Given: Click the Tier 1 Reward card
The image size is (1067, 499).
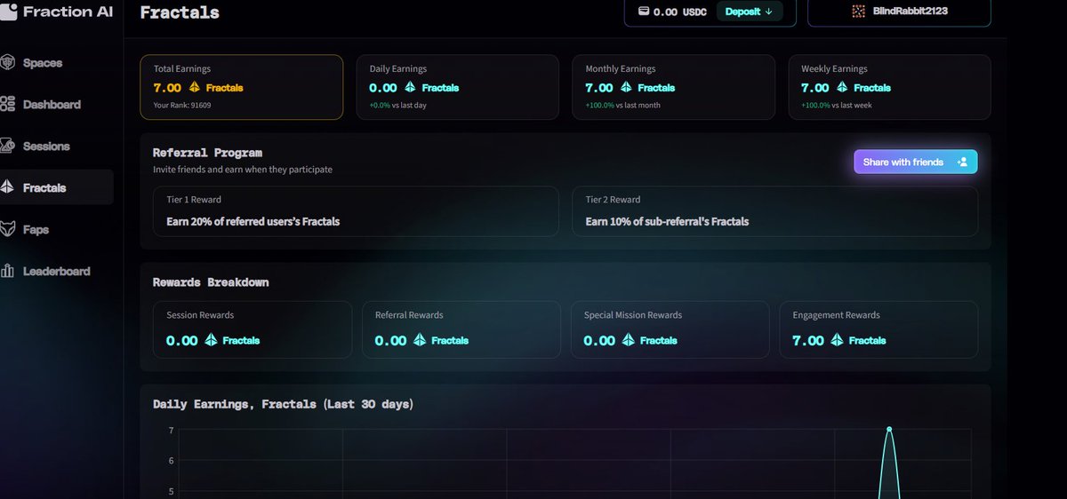Looking at the screenshot, I should coord(356,211).
